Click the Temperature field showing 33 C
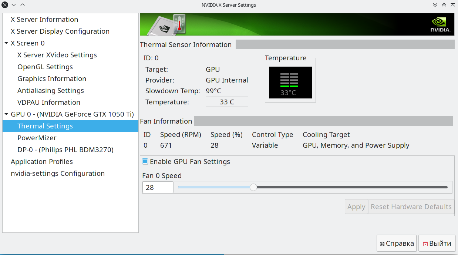This screenshot has height=255, width=458. (227, 102)
